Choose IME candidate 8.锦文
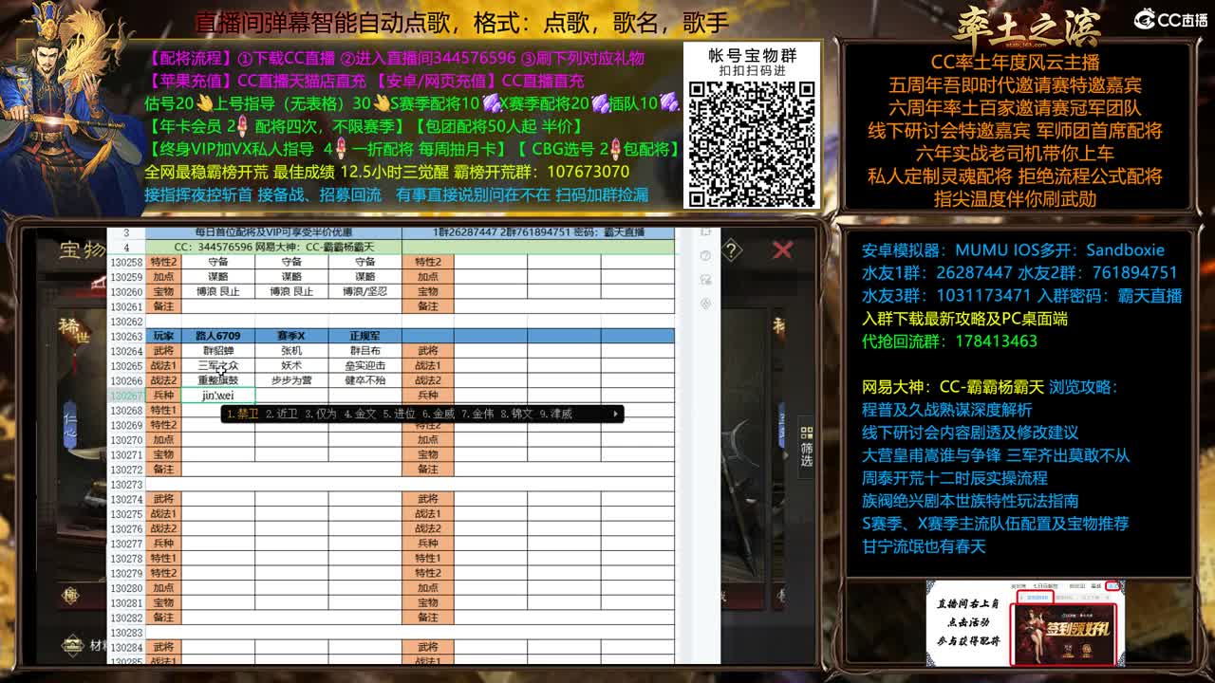The height and width of the screenshot is (683, 1215). (x=516, y=414)
